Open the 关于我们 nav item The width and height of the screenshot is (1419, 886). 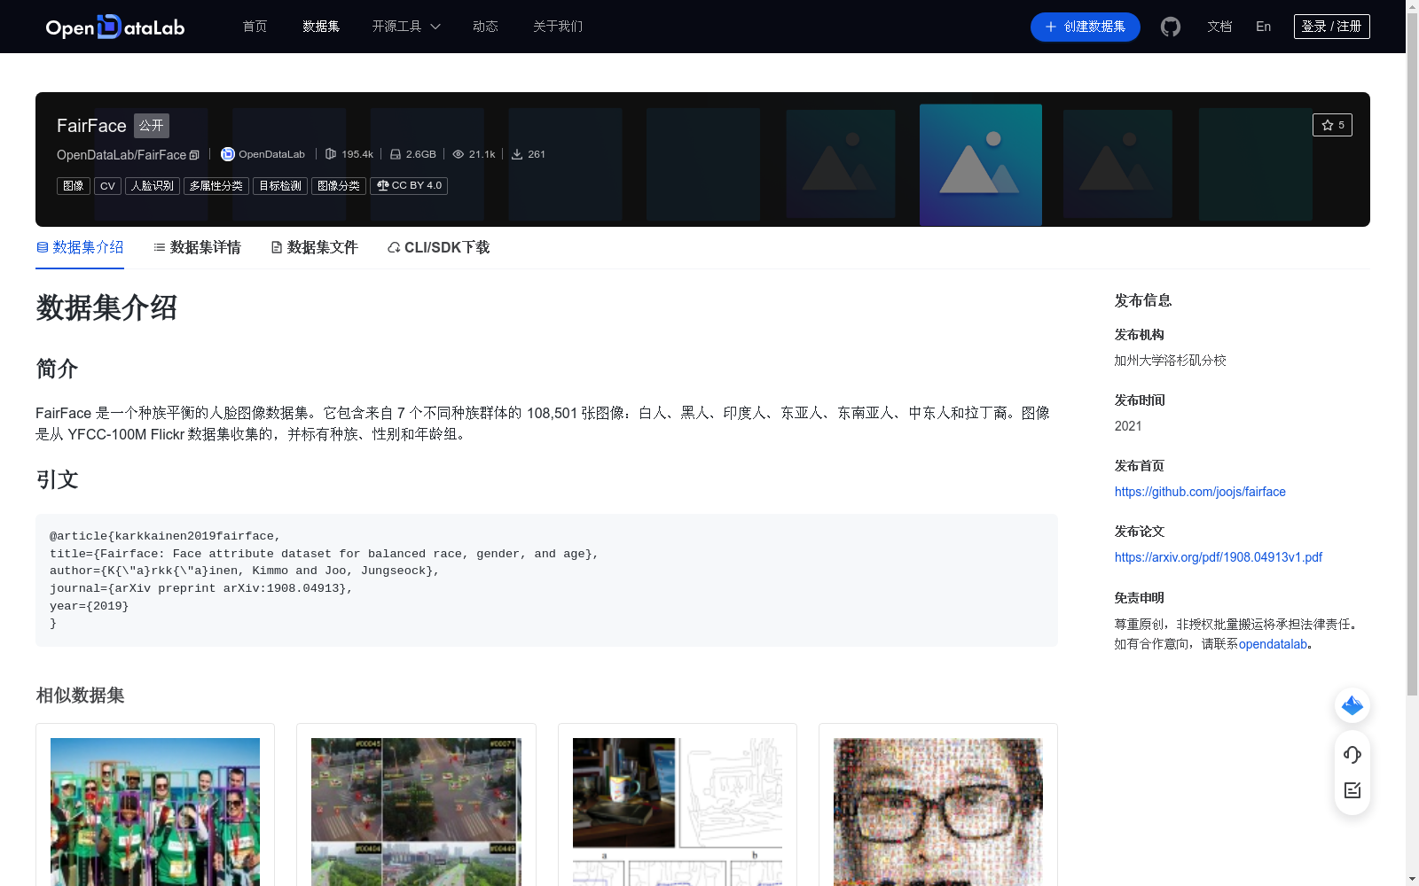(558, 27)
